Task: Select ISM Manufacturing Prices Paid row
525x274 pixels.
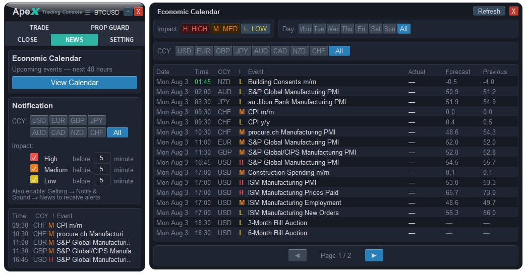Action: click(336, 193)
